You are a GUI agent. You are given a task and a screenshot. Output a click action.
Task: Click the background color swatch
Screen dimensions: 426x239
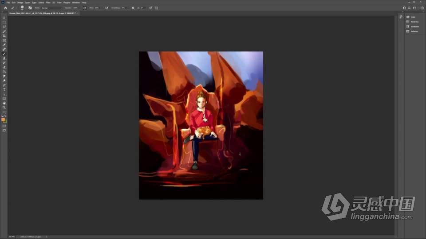tap(5, 122)
